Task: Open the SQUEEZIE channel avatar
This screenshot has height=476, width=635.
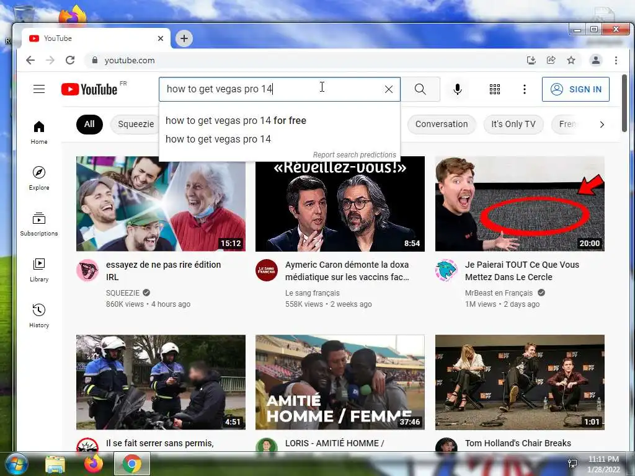Action: click(x=87, y=270)
